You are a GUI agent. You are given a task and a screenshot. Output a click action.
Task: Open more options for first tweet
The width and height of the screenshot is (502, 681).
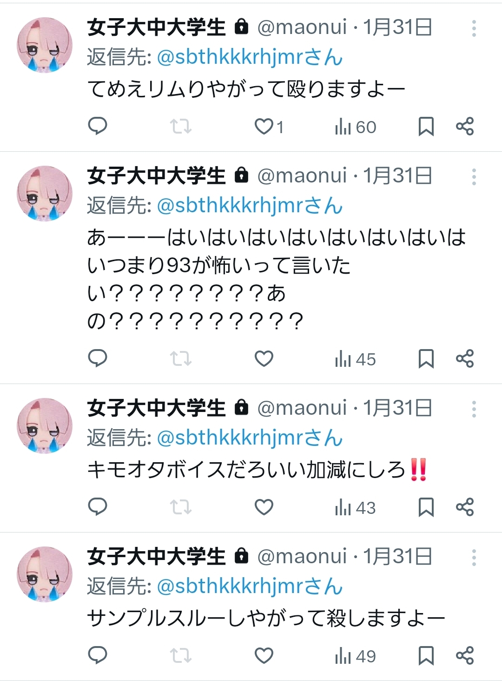click(x=474, y=28)
